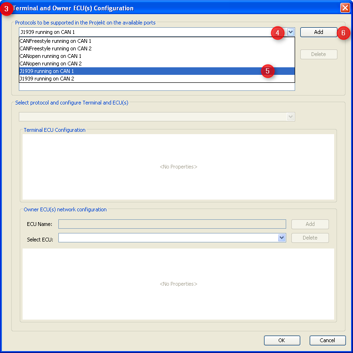Cancel the ECU configuration dialog
The image size is (353, 353).
click(x=328, y=340)
